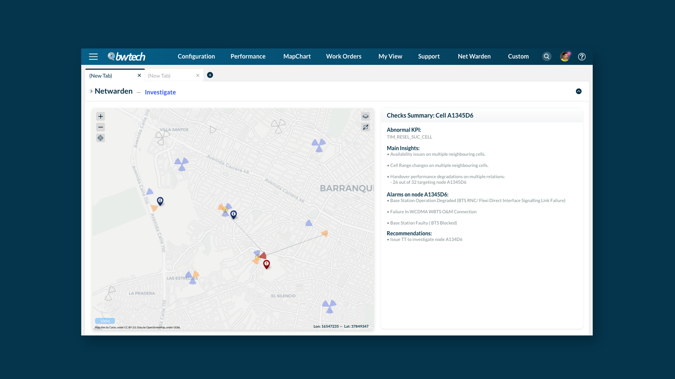
Task: Recenter map with locate target icon
Action: (101, 138)
